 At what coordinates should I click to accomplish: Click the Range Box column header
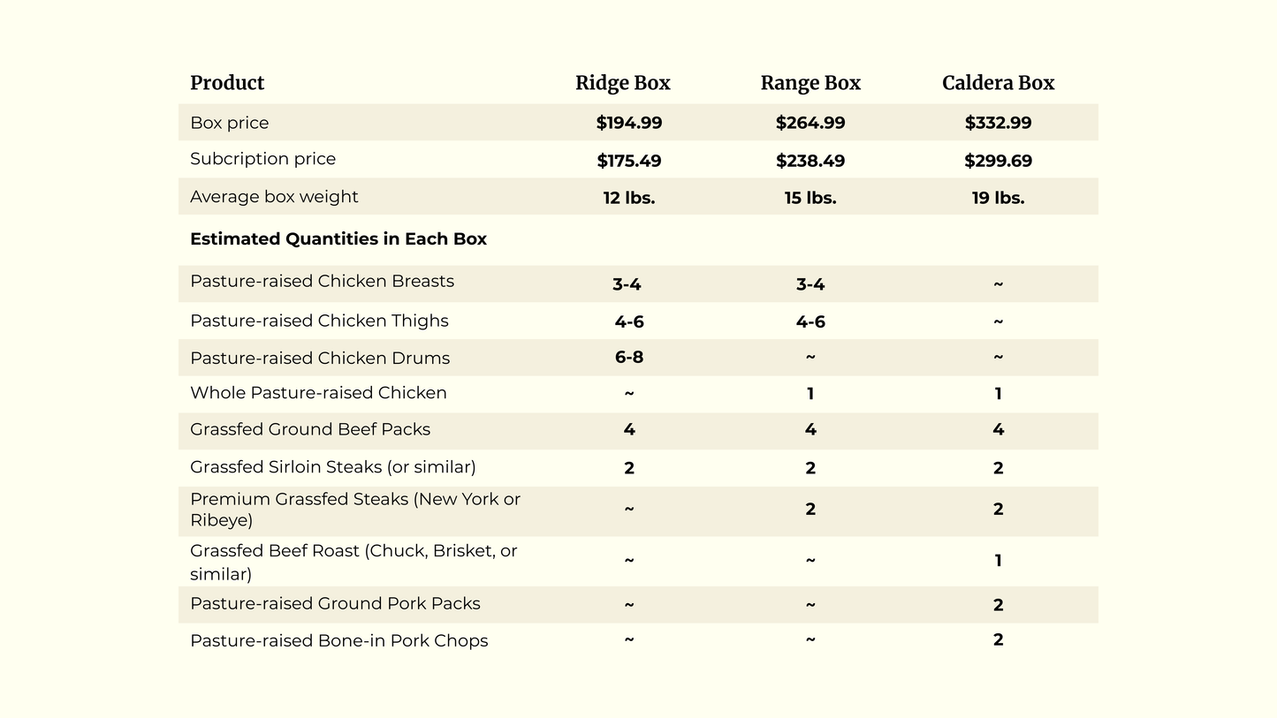coord(810,83)
